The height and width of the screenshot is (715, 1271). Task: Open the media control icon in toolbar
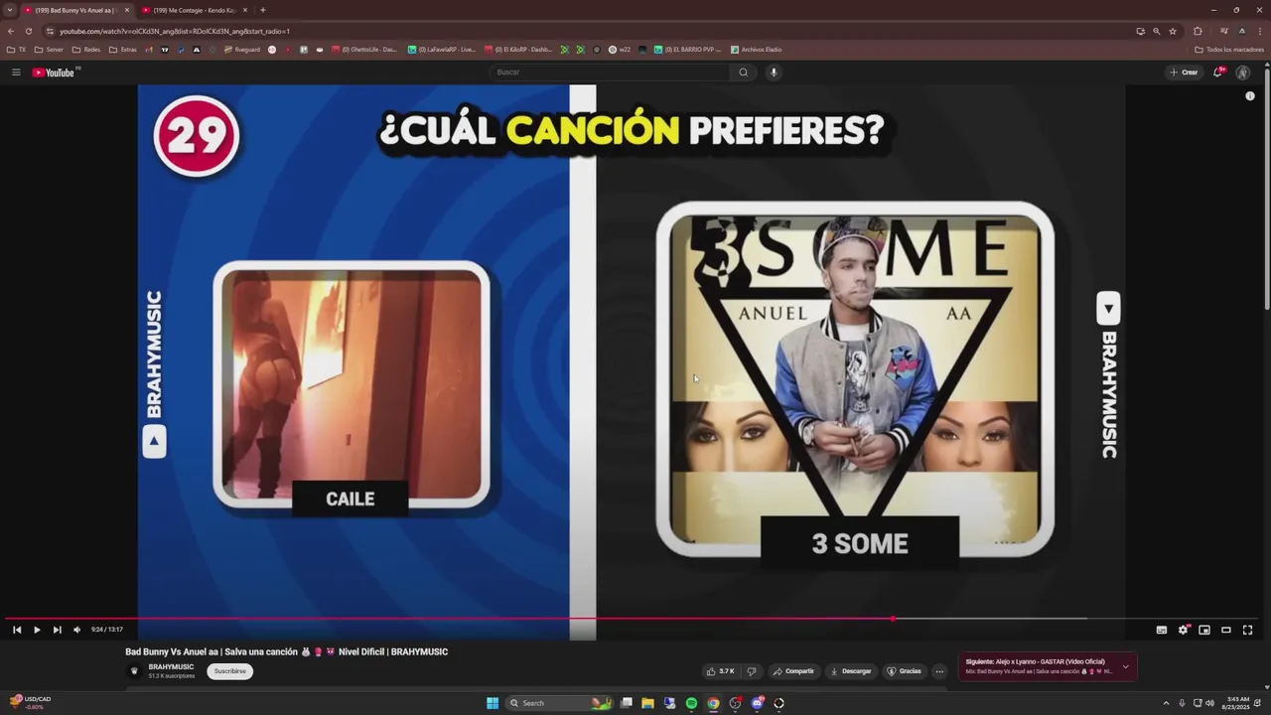(1224, 31)
